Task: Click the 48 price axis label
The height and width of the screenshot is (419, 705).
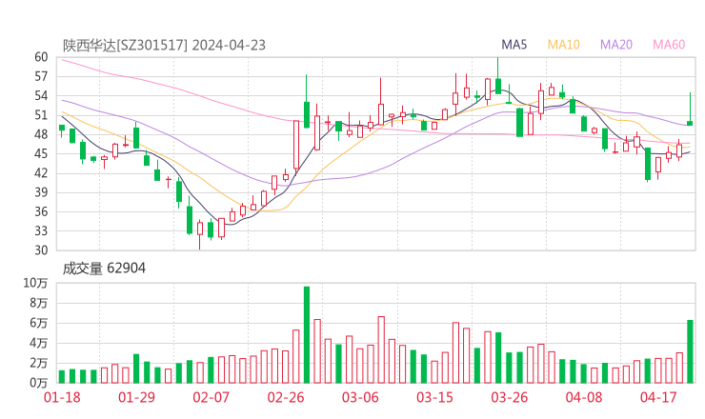Action: click(x=41, y=134)
